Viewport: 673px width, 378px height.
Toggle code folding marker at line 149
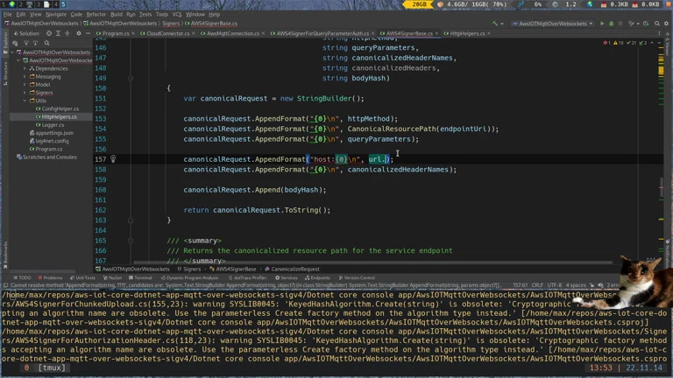pos(131,79)
